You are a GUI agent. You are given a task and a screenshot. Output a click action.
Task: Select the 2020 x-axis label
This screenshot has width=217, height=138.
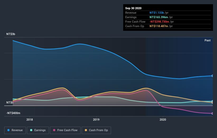point(163,120)
